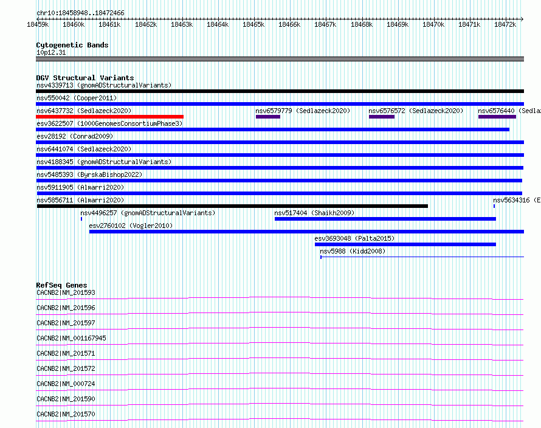Select nsv6576440 variant label
This screenshot has width=541, height=428.
[509, 111]
